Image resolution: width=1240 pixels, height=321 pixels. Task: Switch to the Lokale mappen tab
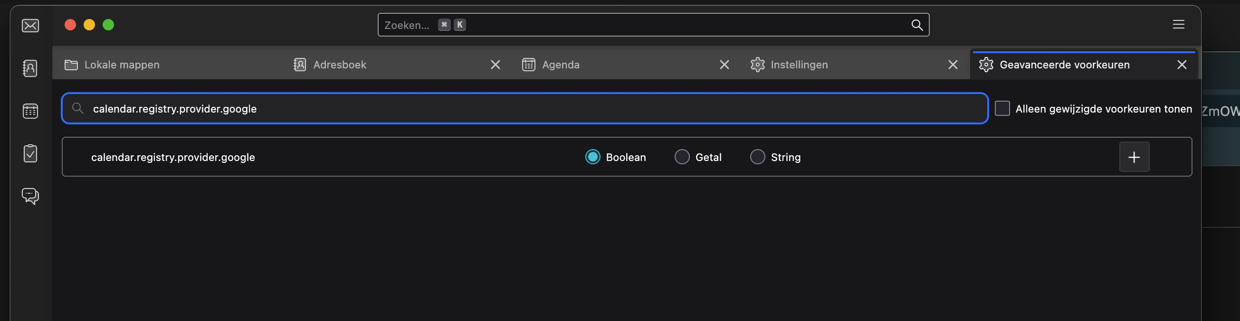tap(121, 65)
